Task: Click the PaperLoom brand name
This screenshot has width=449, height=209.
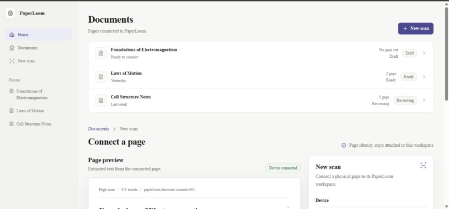Action: [x=32, y=13]
